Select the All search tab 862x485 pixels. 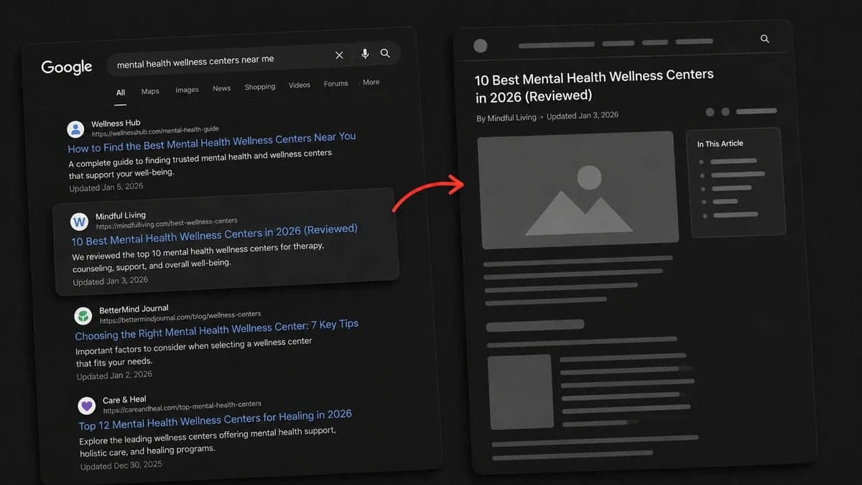point(121,92)
